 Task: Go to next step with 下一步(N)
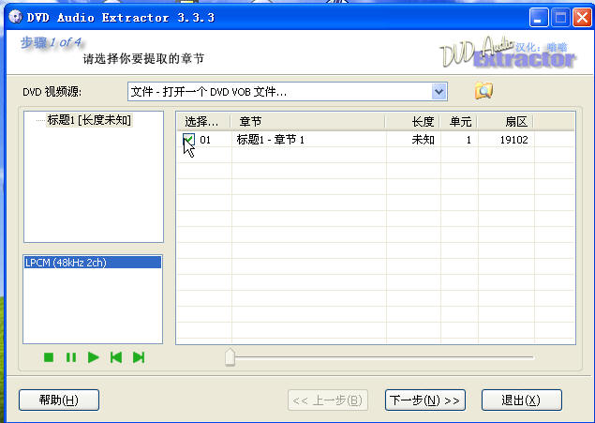click(x=425, y=400)
